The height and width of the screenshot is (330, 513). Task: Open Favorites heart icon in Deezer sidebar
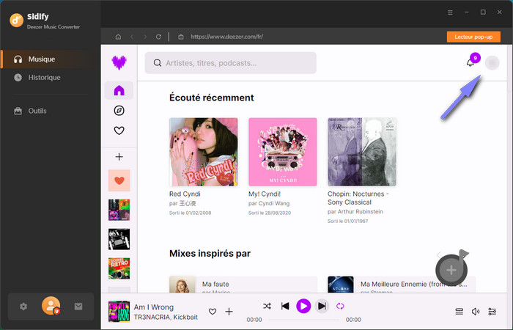(119, 131)
